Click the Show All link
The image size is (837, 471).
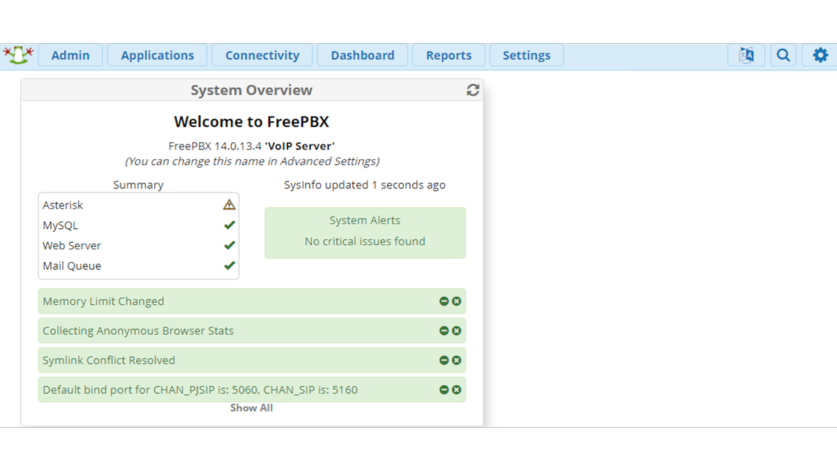click(251, 408)
